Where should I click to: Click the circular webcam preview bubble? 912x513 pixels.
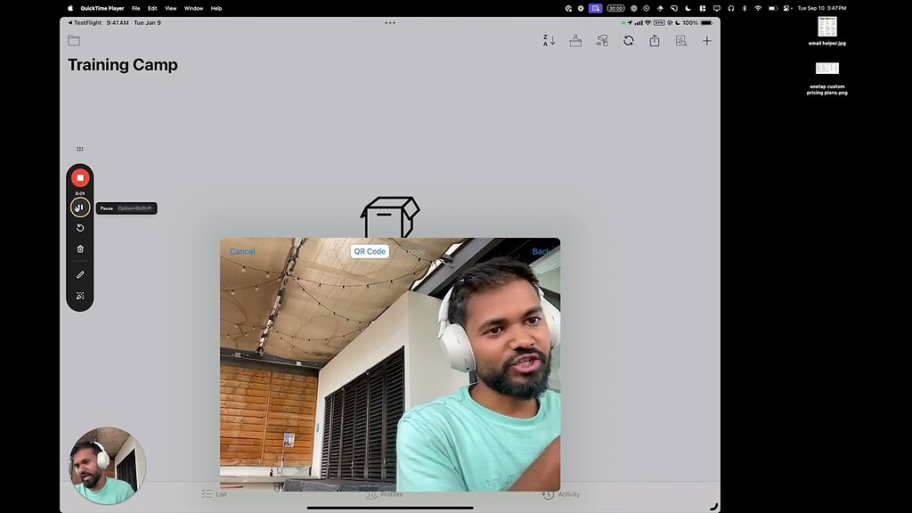[107, 467]
